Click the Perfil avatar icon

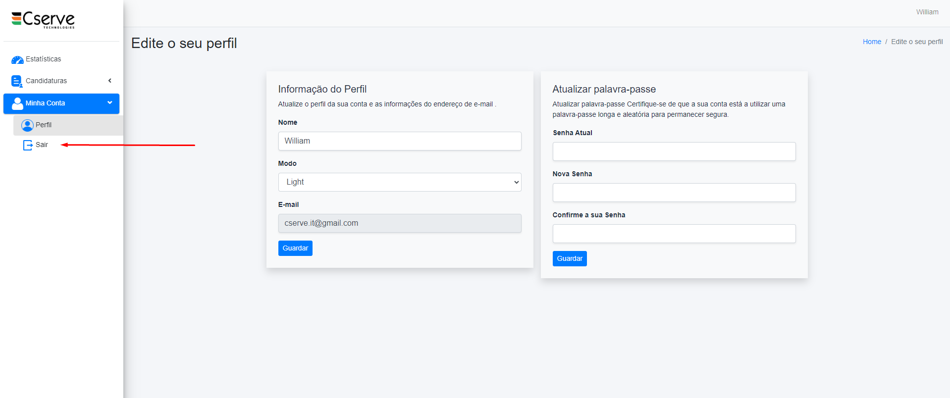(27, 125)
